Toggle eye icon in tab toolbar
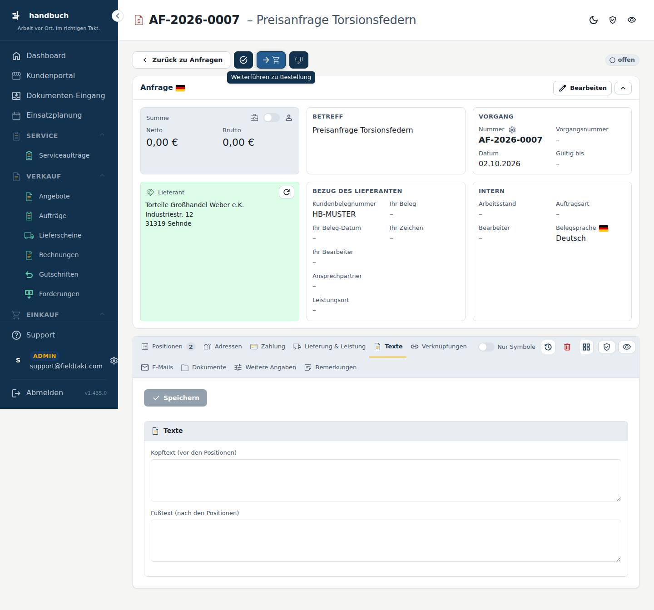Image resolution: width=654 pixels, height=610 pixels. point(627,347)
